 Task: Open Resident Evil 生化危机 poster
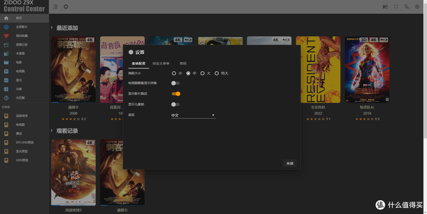pyautogui.click(x=318, y=69)
